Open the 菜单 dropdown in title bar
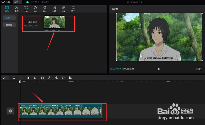 (x=18, y=2)
